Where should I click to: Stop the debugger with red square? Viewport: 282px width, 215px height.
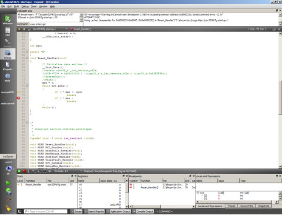click(24, 171)
